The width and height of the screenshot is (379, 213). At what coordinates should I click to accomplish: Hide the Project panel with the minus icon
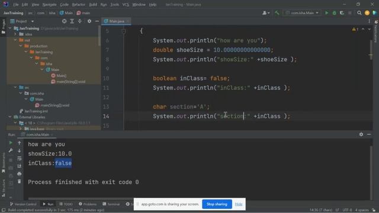(97, 21)
